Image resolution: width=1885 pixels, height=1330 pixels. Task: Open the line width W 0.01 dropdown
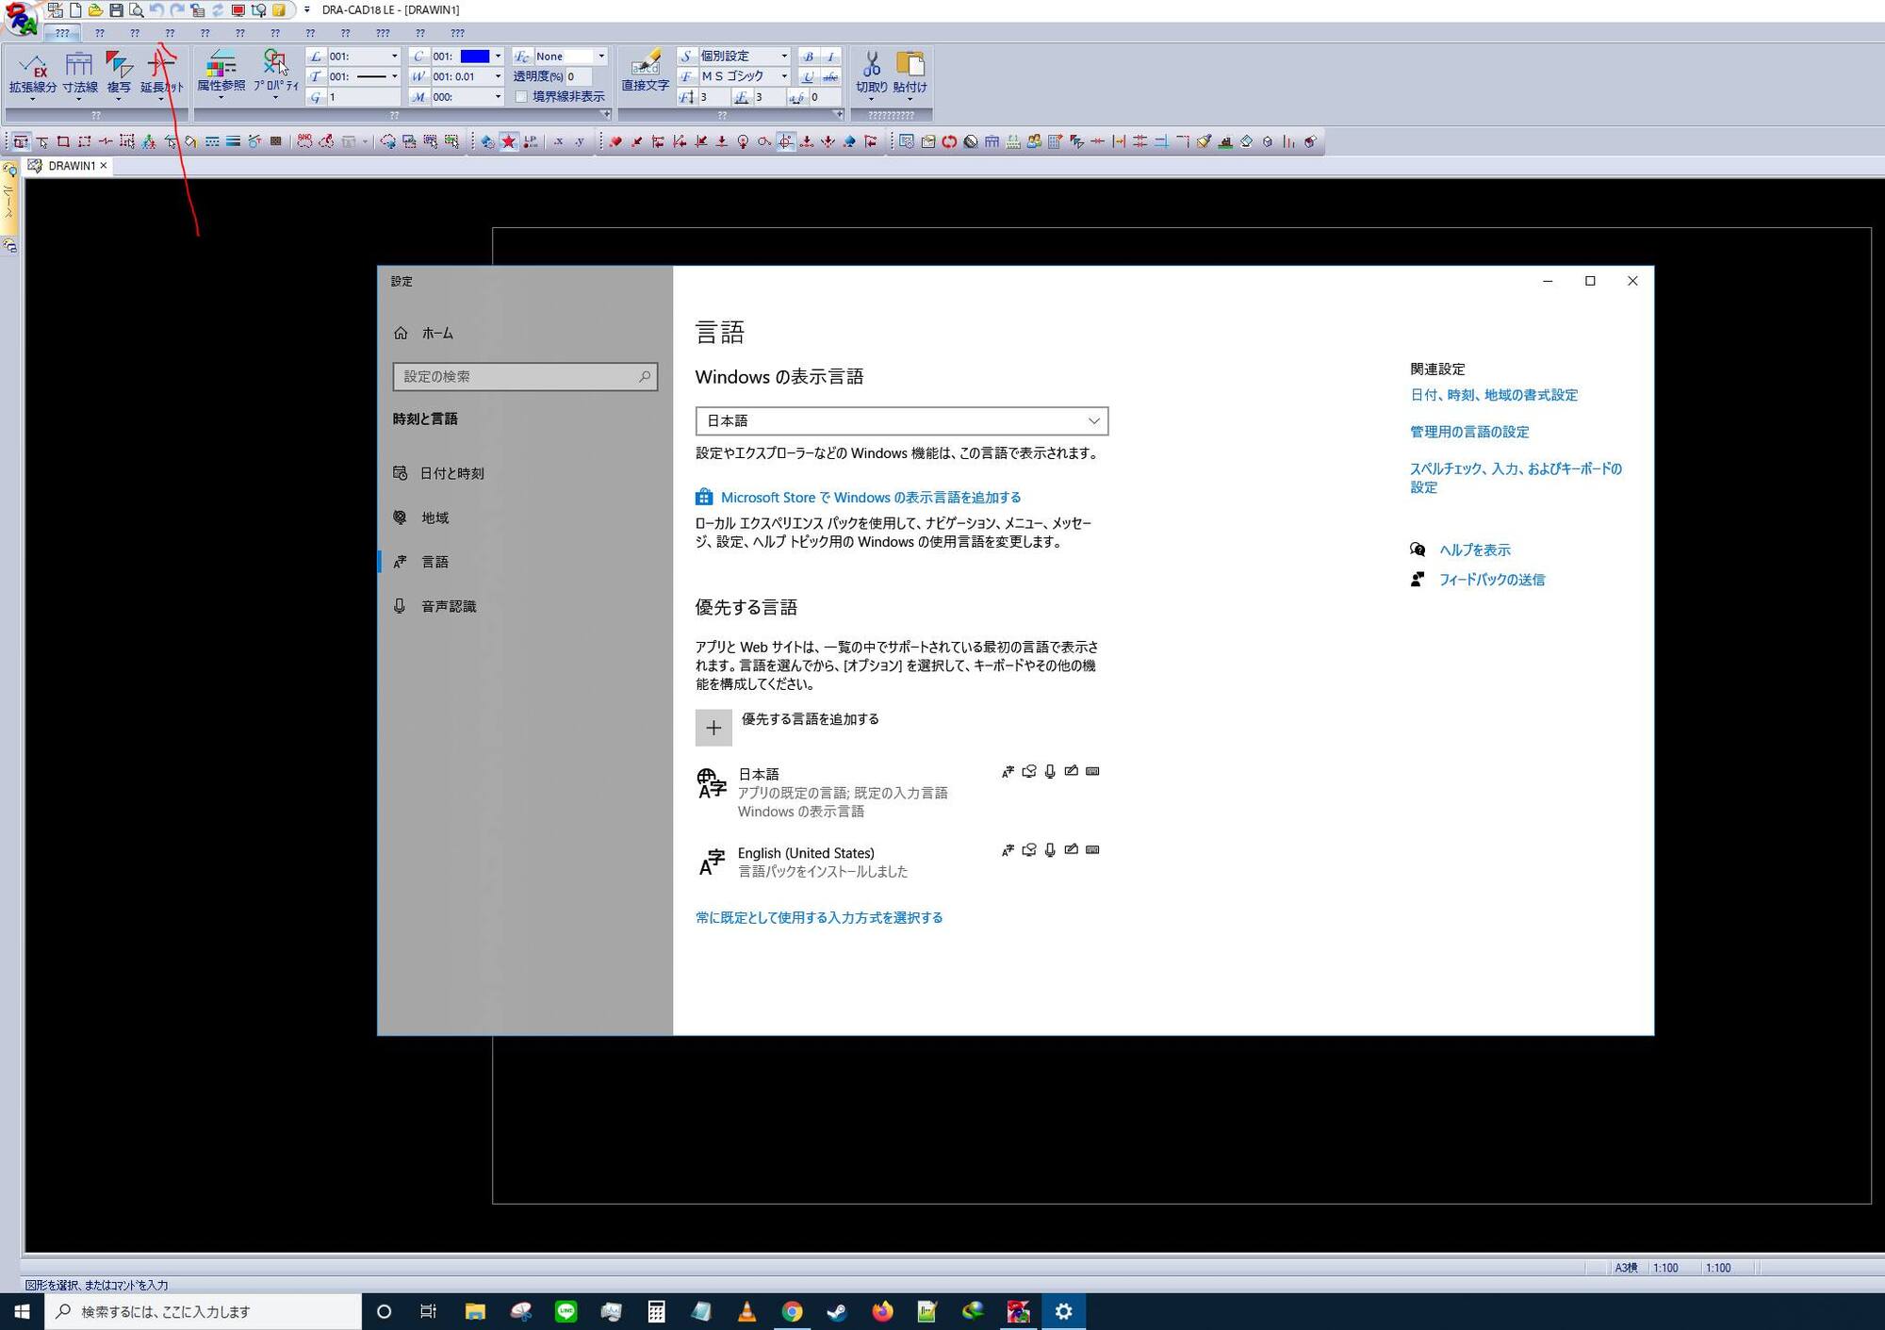point(498,76)
